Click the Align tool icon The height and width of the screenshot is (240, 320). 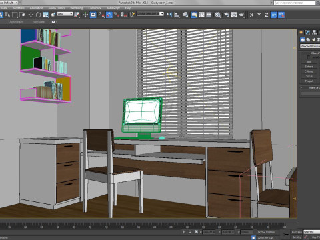coord(177,15)
